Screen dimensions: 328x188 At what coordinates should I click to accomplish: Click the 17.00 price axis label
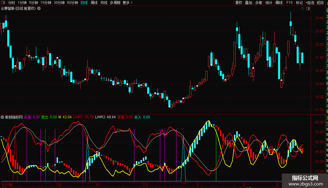[319, 110]
